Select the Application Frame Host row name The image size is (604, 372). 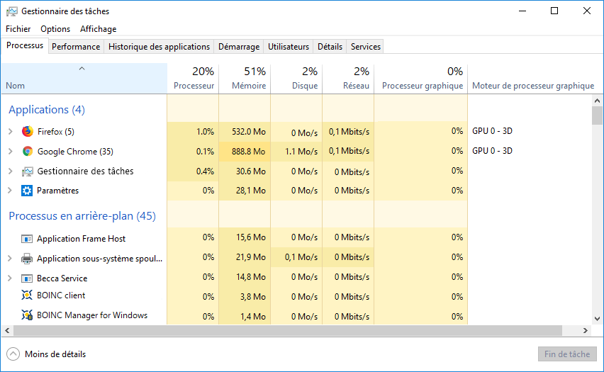click(82, 239)
